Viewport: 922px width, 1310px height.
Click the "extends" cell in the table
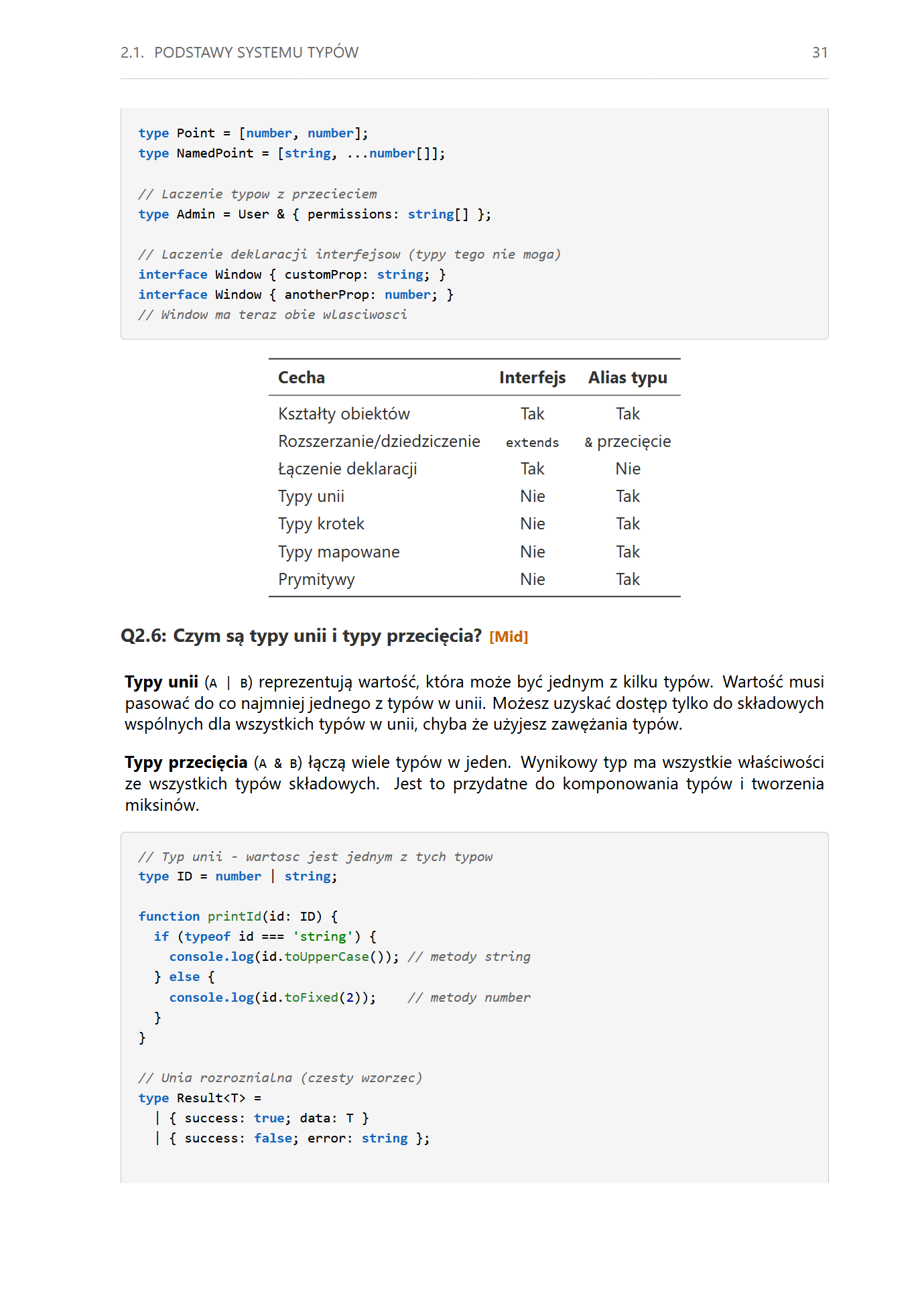[532, 442]
